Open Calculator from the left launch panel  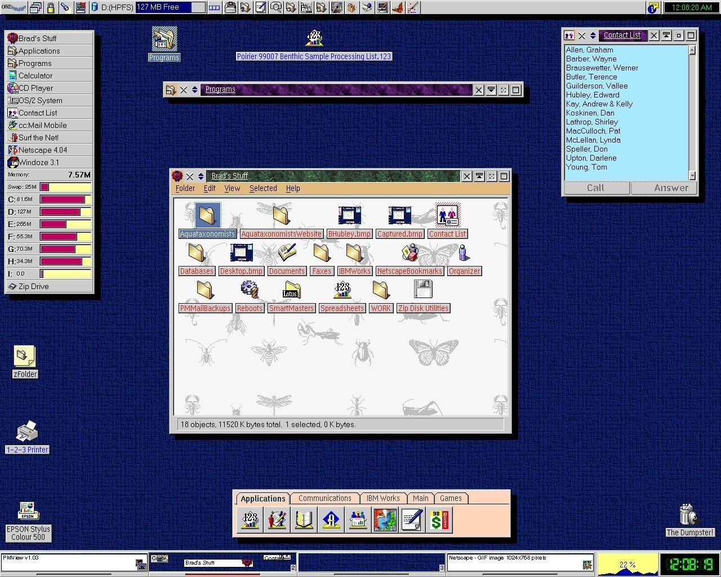point(50,76)
